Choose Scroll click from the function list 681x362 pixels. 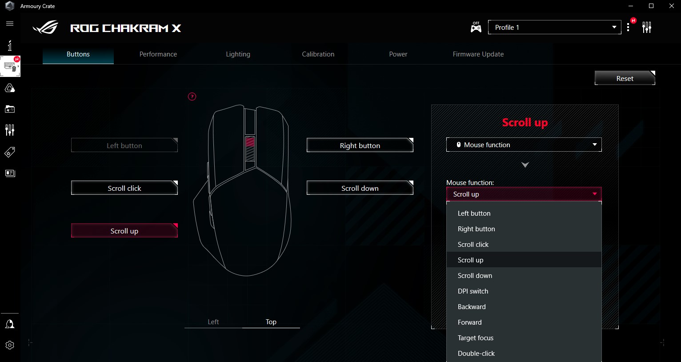tap(524, 245)
